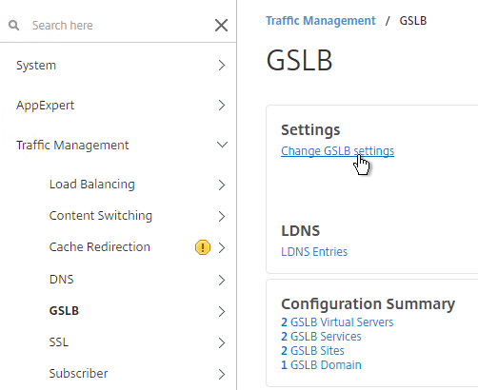View the 2 GSLB Services link
The width and height of the screenshot is (478, 390).
coord(321,337)
